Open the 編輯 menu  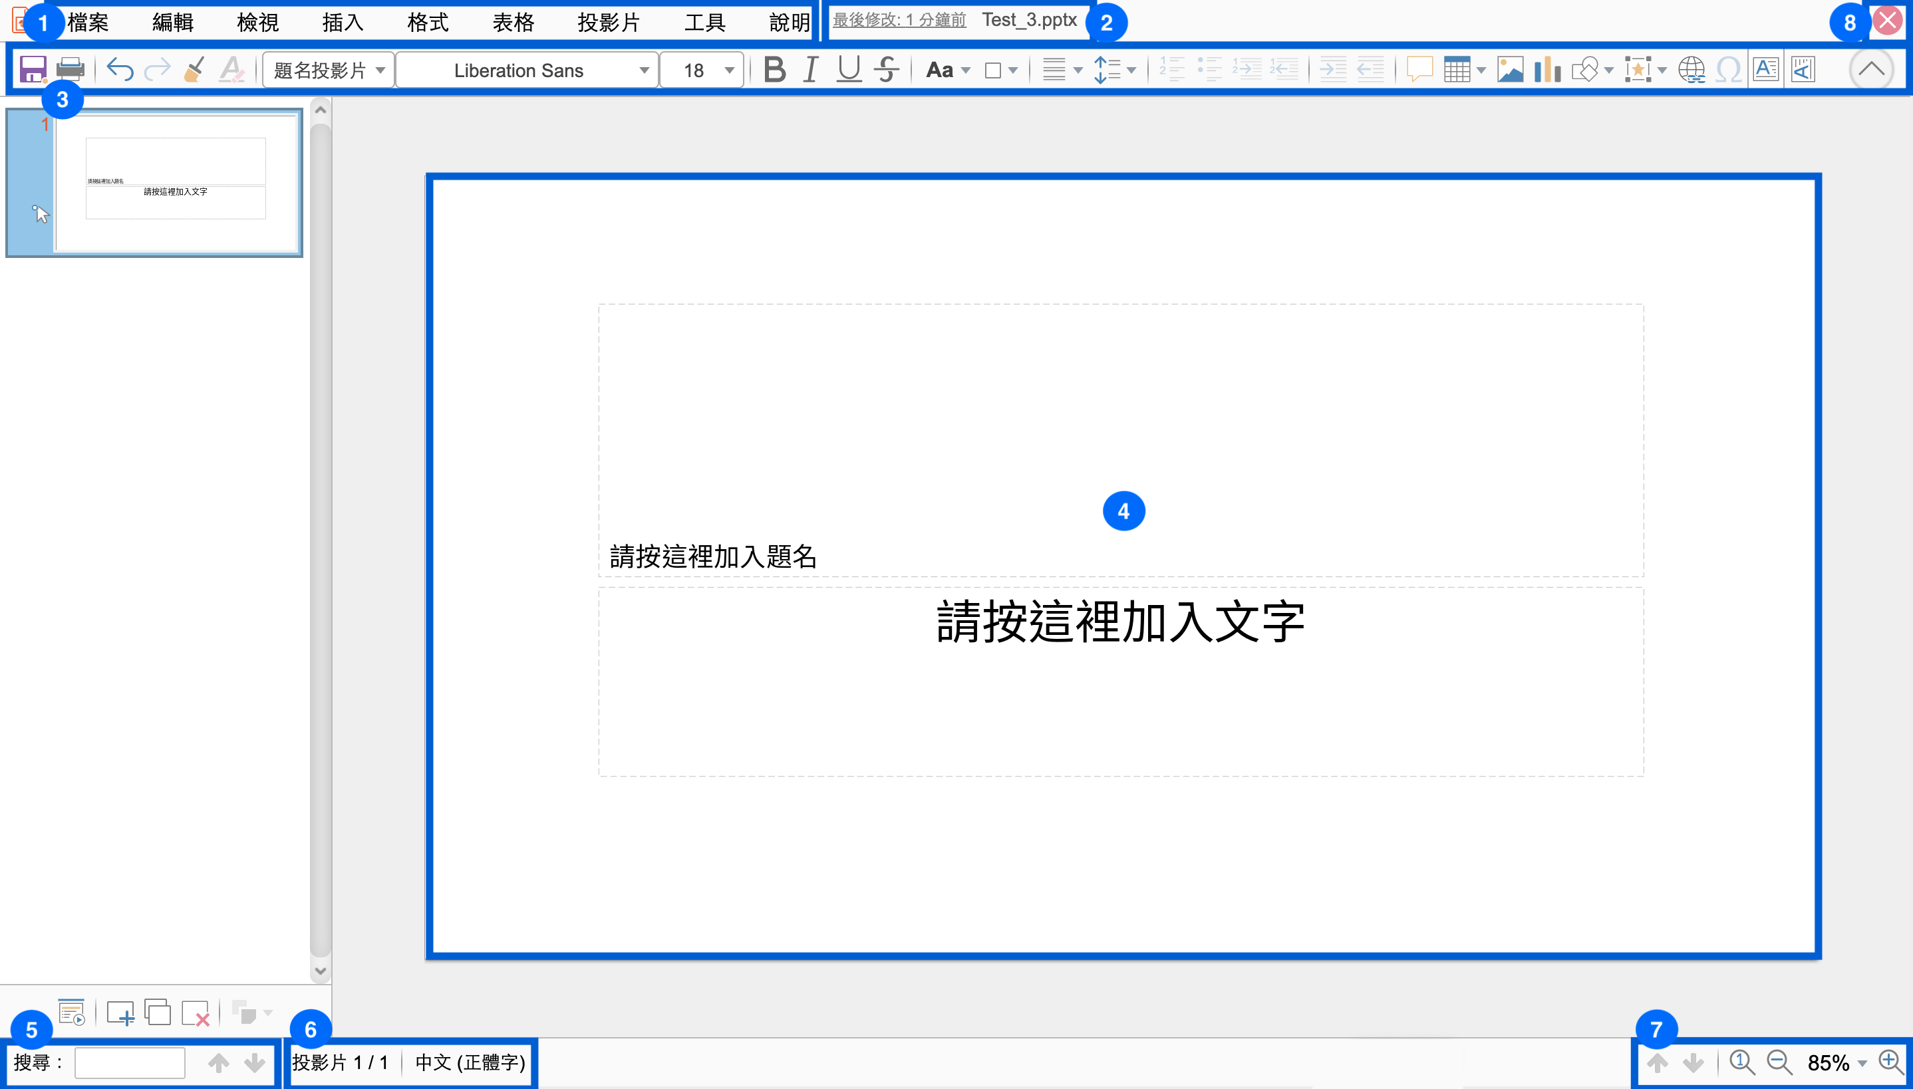173,23
